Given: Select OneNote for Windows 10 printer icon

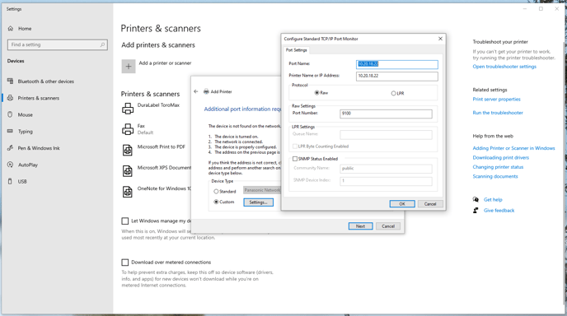Looking at the screenshot, I should (128, 192).
